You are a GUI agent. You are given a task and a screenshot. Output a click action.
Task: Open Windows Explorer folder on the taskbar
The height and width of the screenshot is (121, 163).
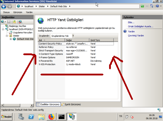tap(41, 117)
